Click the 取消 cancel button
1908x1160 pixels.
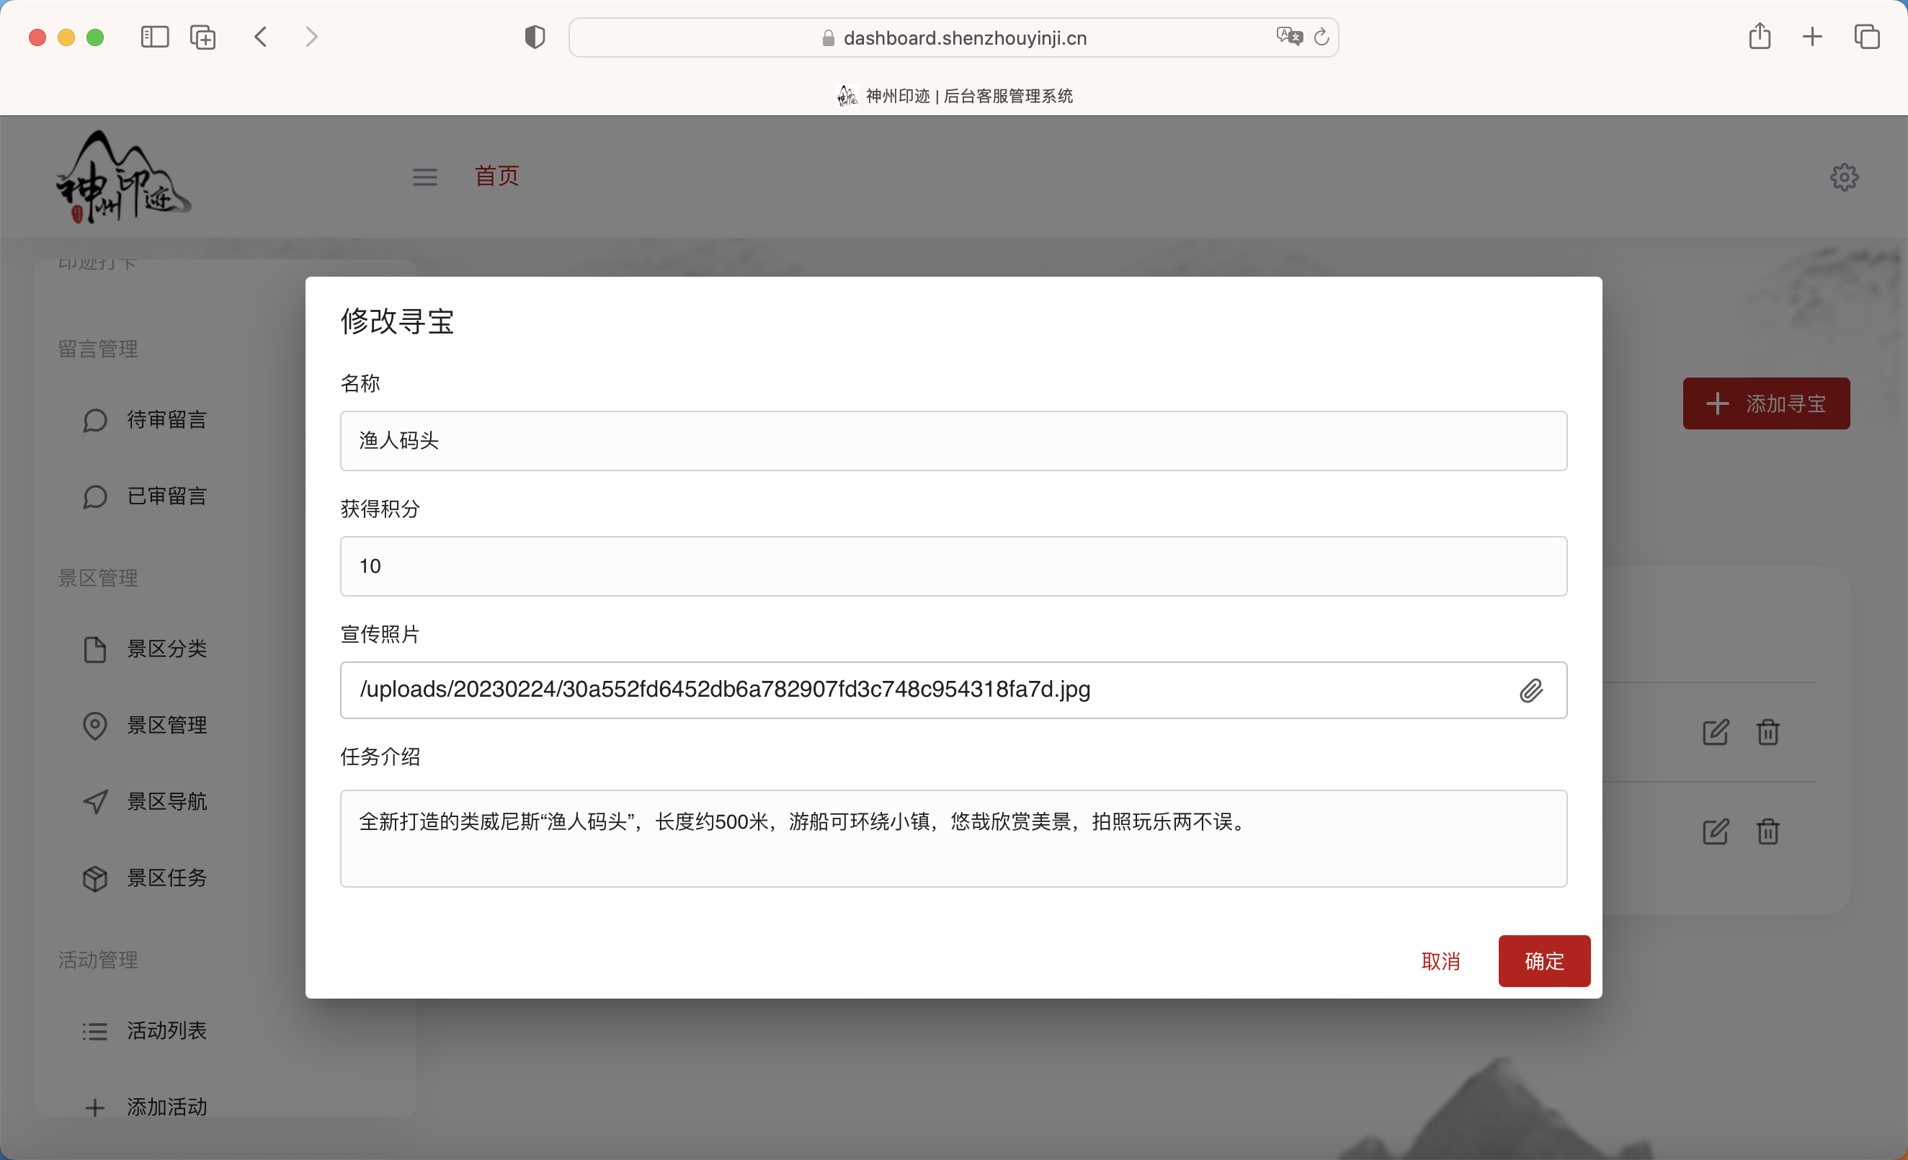[1440, 961]
